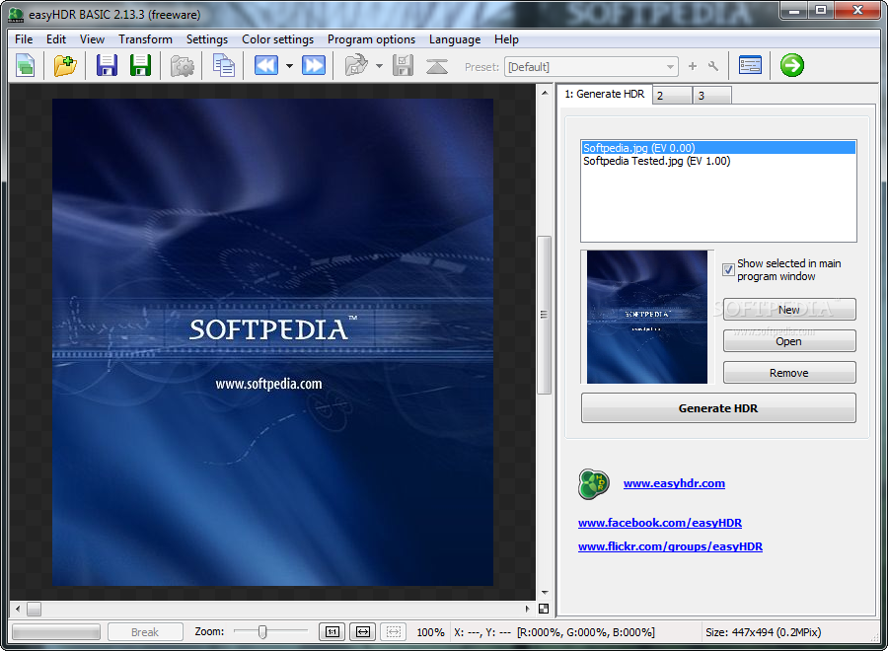Open the Language menu
Image resolution: width=888 pixels, height=651 pixels.
pyautogui.click(x=455, y=39)
